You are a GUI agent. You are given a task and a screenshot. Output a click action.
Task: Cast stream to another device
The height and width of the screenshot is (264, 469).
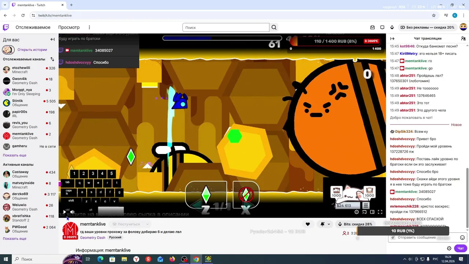(x=365, y=212)
